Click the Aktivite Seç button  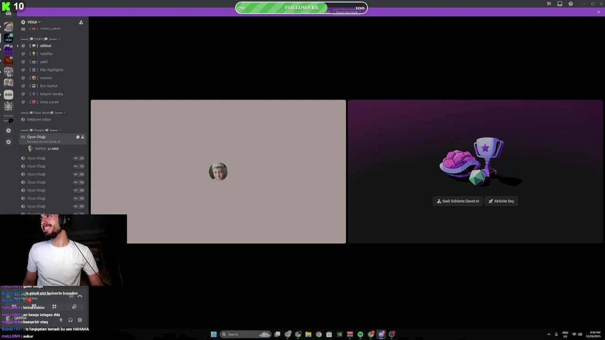[x=501, y=201]
